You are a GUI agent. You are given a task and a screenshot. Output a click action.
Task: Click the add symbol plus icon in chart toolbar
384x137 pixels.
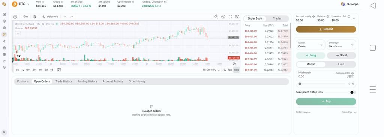coord(15,17)
